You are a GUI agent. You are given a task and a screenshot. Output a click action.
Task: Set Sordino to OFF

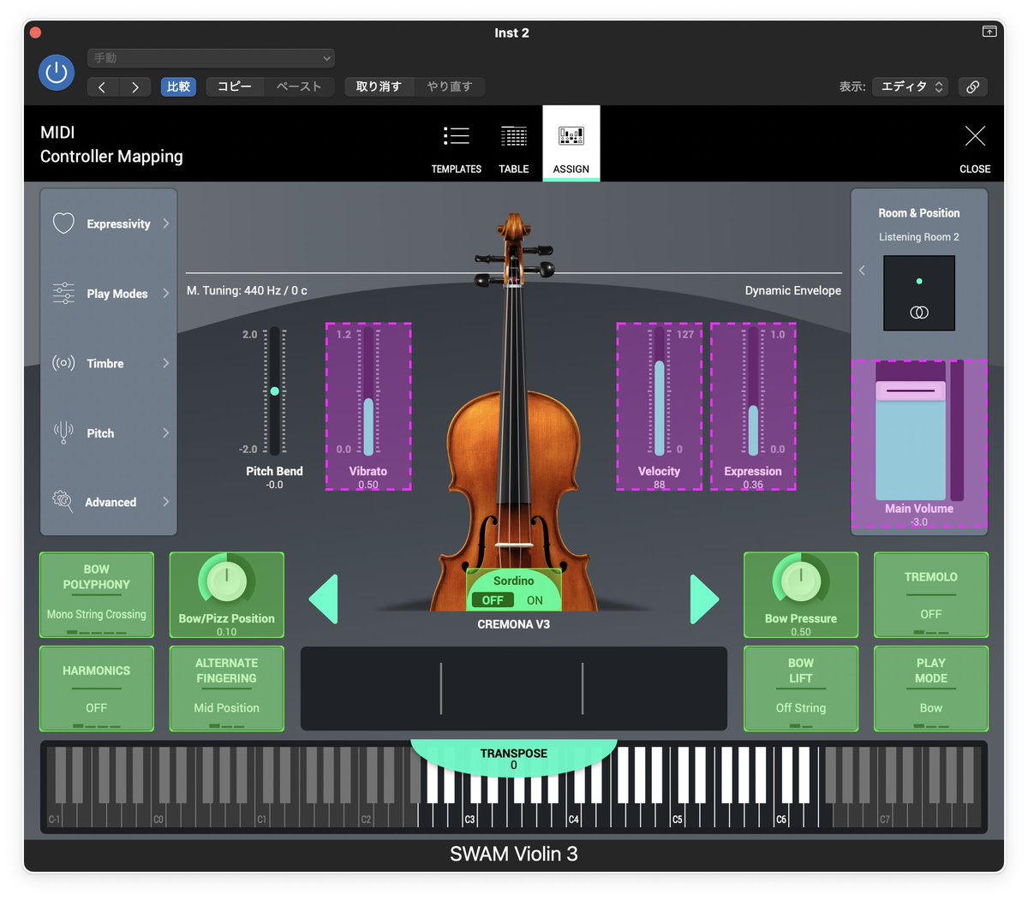(x=493, y=600)
